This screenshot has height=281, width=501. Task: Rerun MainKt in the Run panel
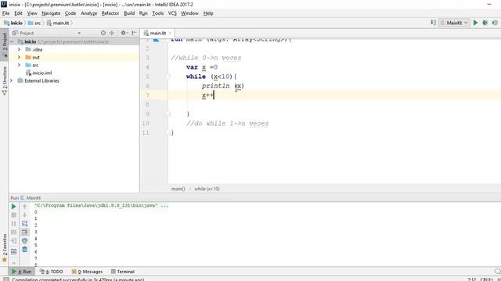tap(14, 206)
